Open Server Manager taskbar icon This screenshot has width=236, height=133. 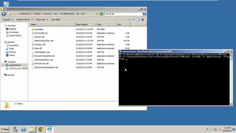coord(15,129)
